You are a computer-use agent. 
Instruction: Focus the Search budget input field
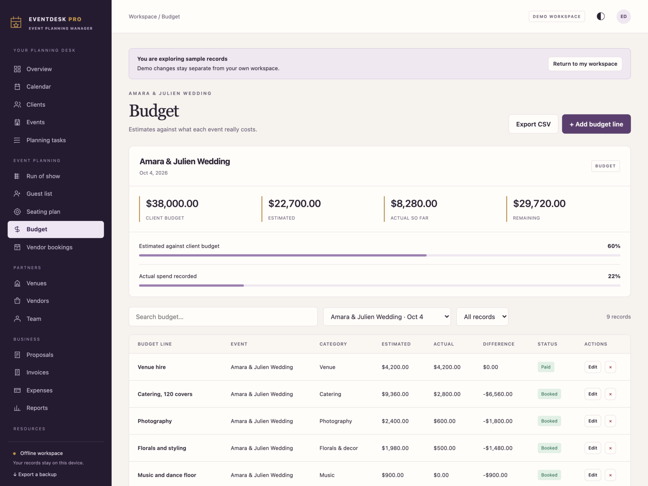pos(223,317)
